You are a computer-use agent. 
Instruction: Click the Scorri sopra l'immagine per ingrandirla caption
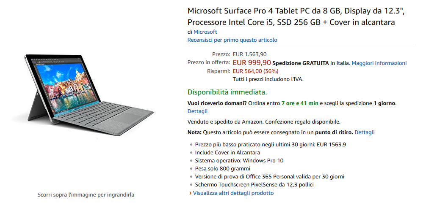(x=86, y=195)
